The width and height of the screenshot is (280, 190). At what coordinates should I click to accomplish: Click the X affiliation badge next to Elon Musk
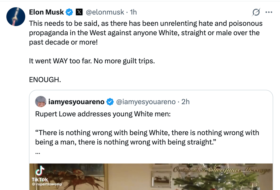(79, 12)
